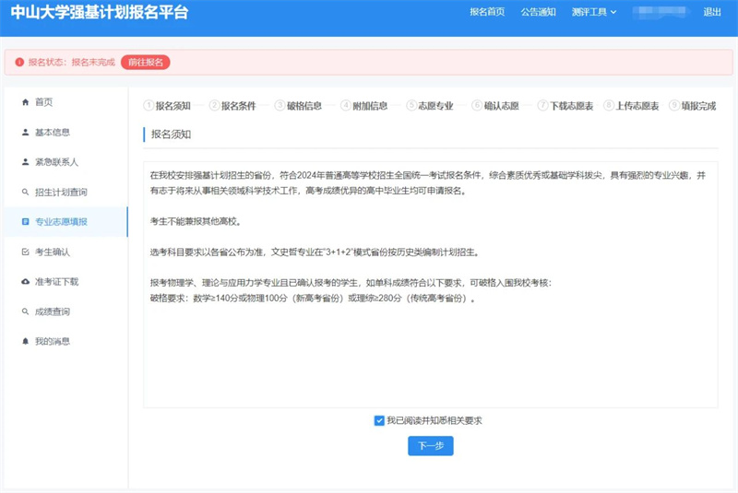Click the cloud download icon beside 准考证下载
This screenshot has height=493, width=738.
point(26,281)
